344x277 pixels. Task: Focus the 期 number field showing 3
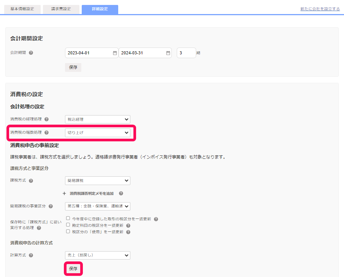[186, 53]
